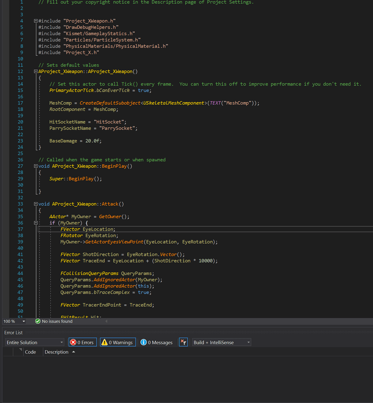The height and width of the screenshot is (403, 373).
Task: Click the "ParrySocket" string literal
Action: (117, 128)
